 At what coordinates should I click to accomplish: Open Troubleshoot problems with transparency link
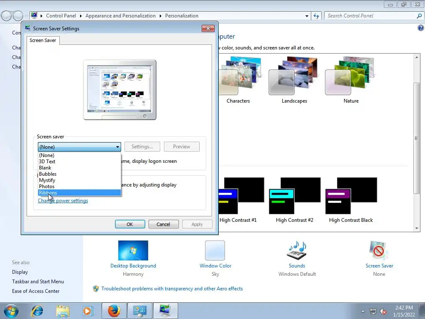click(172, 289)
